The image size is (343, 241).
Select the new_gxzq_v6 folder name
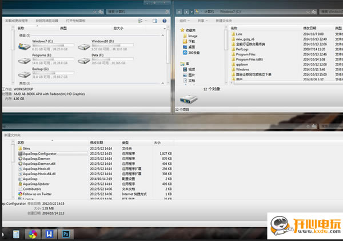point(245,39)
